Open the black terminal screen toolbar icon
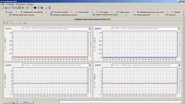 click(x=35, y=8)
